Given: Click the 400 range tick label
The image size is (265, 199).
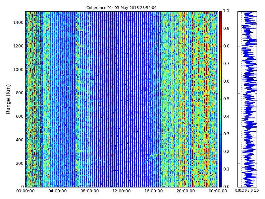Looking at the screenshot, I should (20, 140).
